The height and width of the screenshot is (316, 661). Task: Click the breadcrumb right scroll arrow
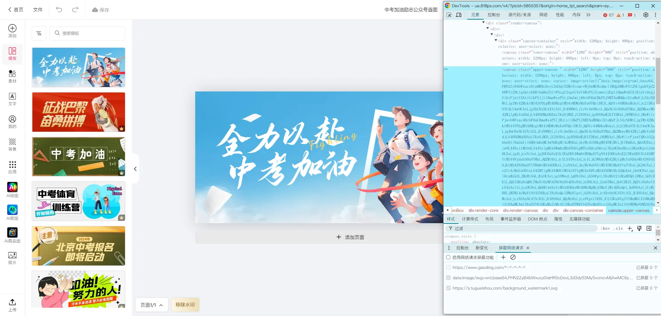point(657,210)
